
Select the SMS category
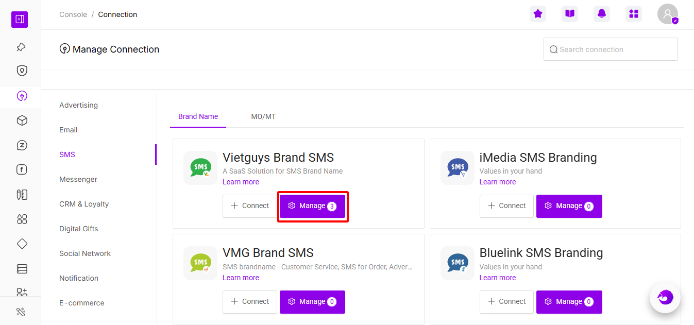click(67, 155)
